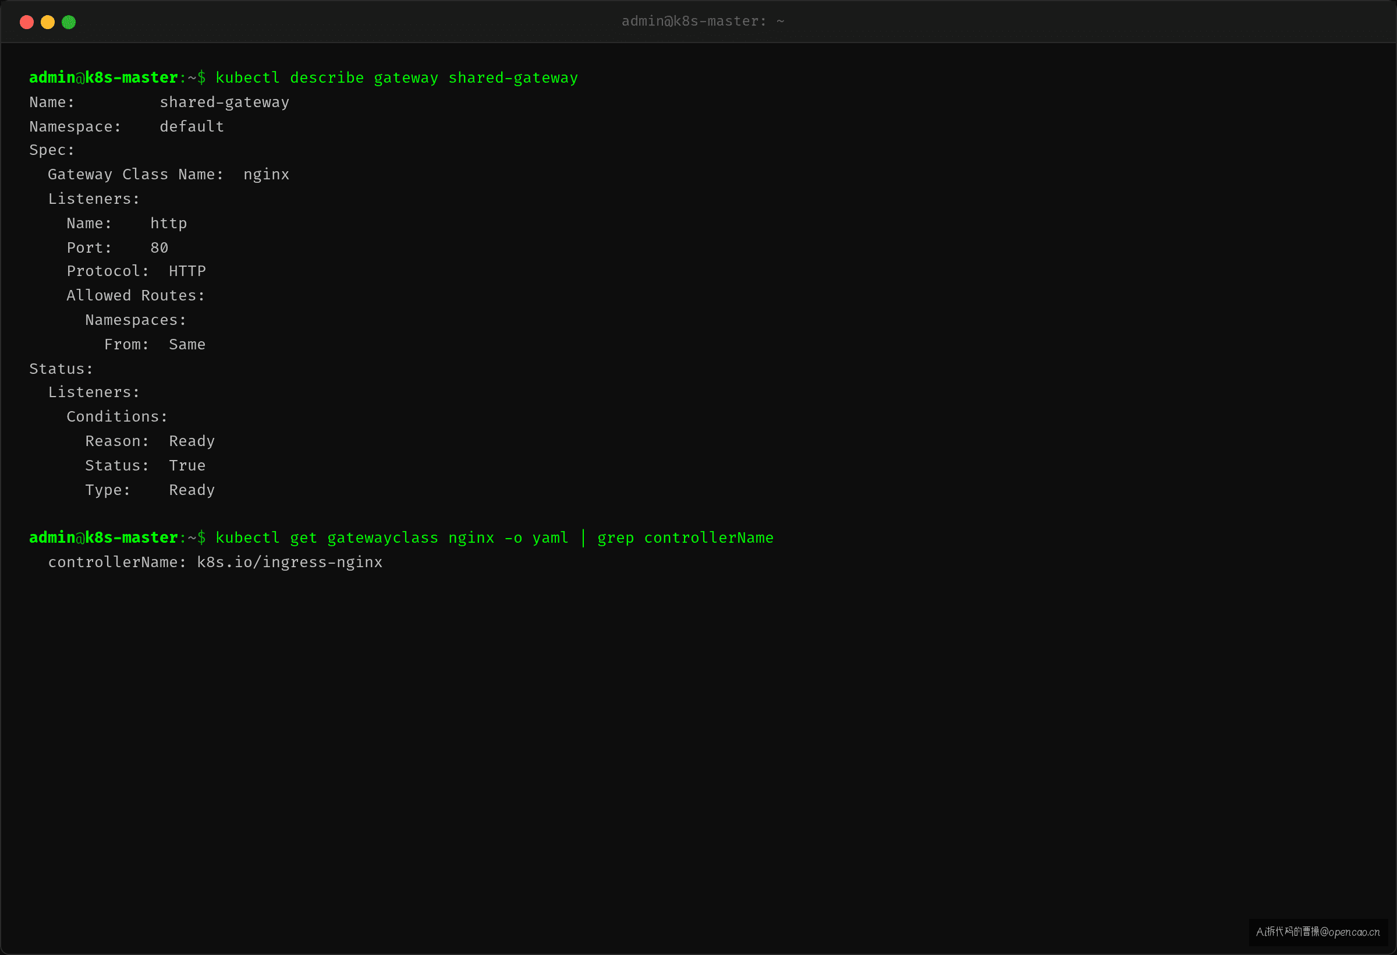Image resolution: width=1397 pixels, height=955 pixels.
Task: Click the Status: heading line
Action: [61, 369]
